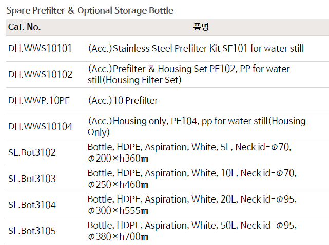The width and height of the screenshot is (329, 245).
Task: Click the 'Cat. No.' column header
Action: click(x=25, y=27)
